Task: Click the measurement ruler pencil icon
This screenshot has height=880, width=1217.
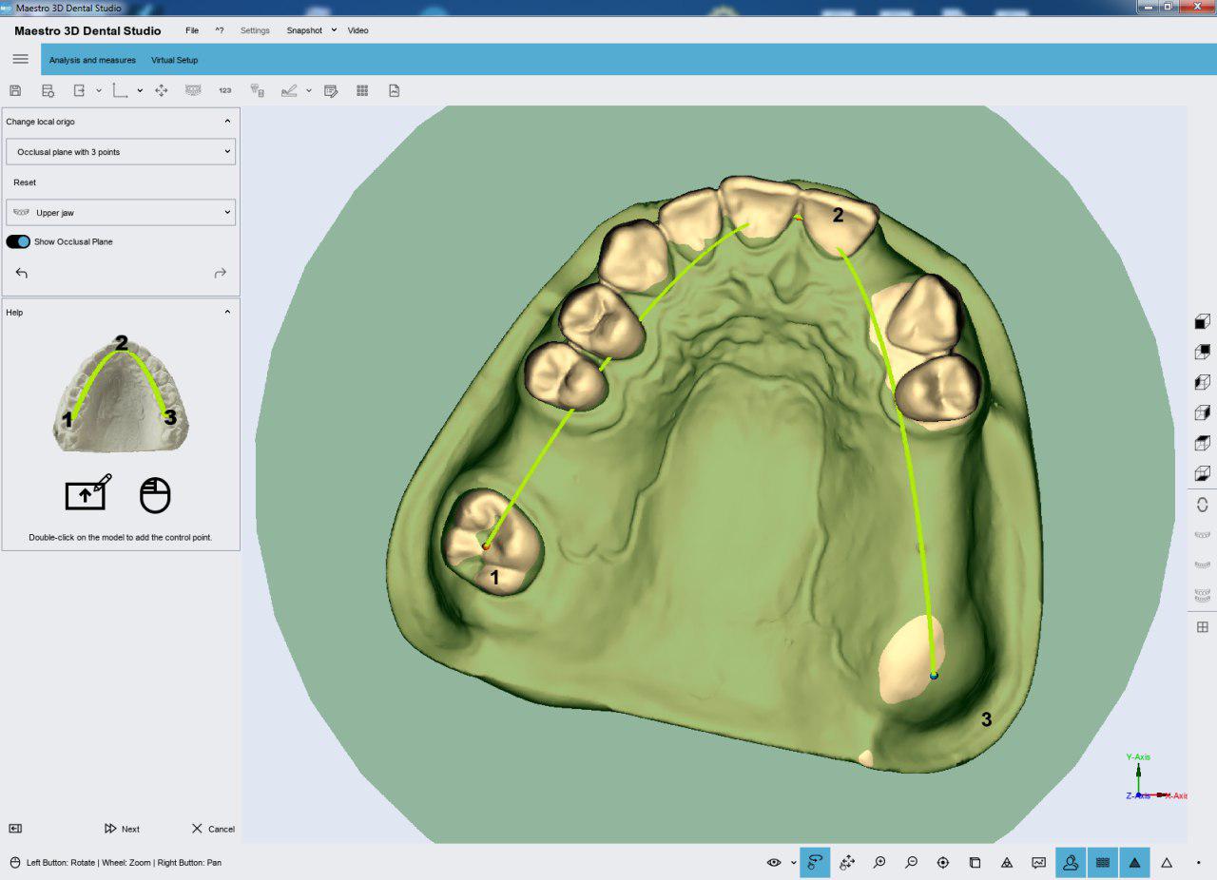Action: (289, 90)
